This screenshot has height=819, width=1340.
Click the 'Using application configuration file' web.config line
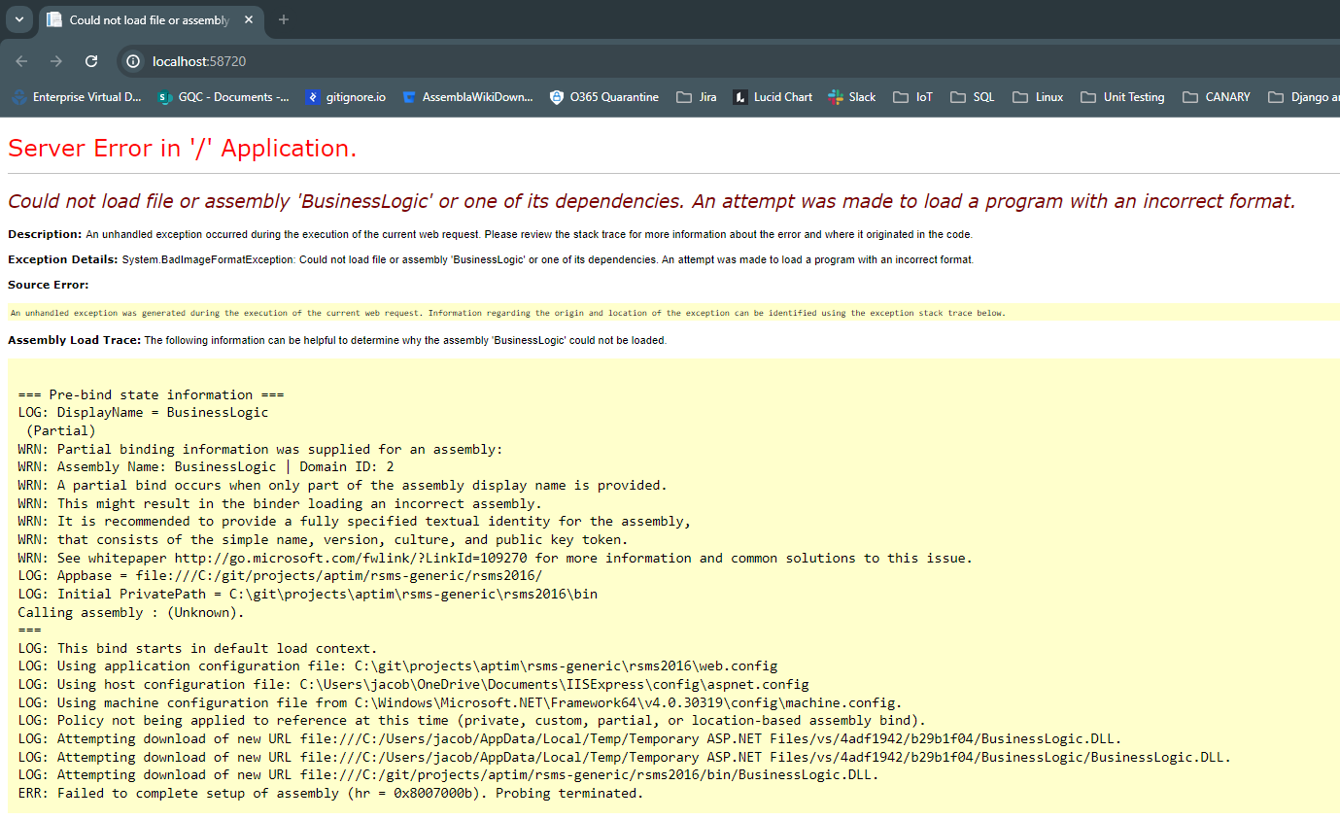click(397, 665)
